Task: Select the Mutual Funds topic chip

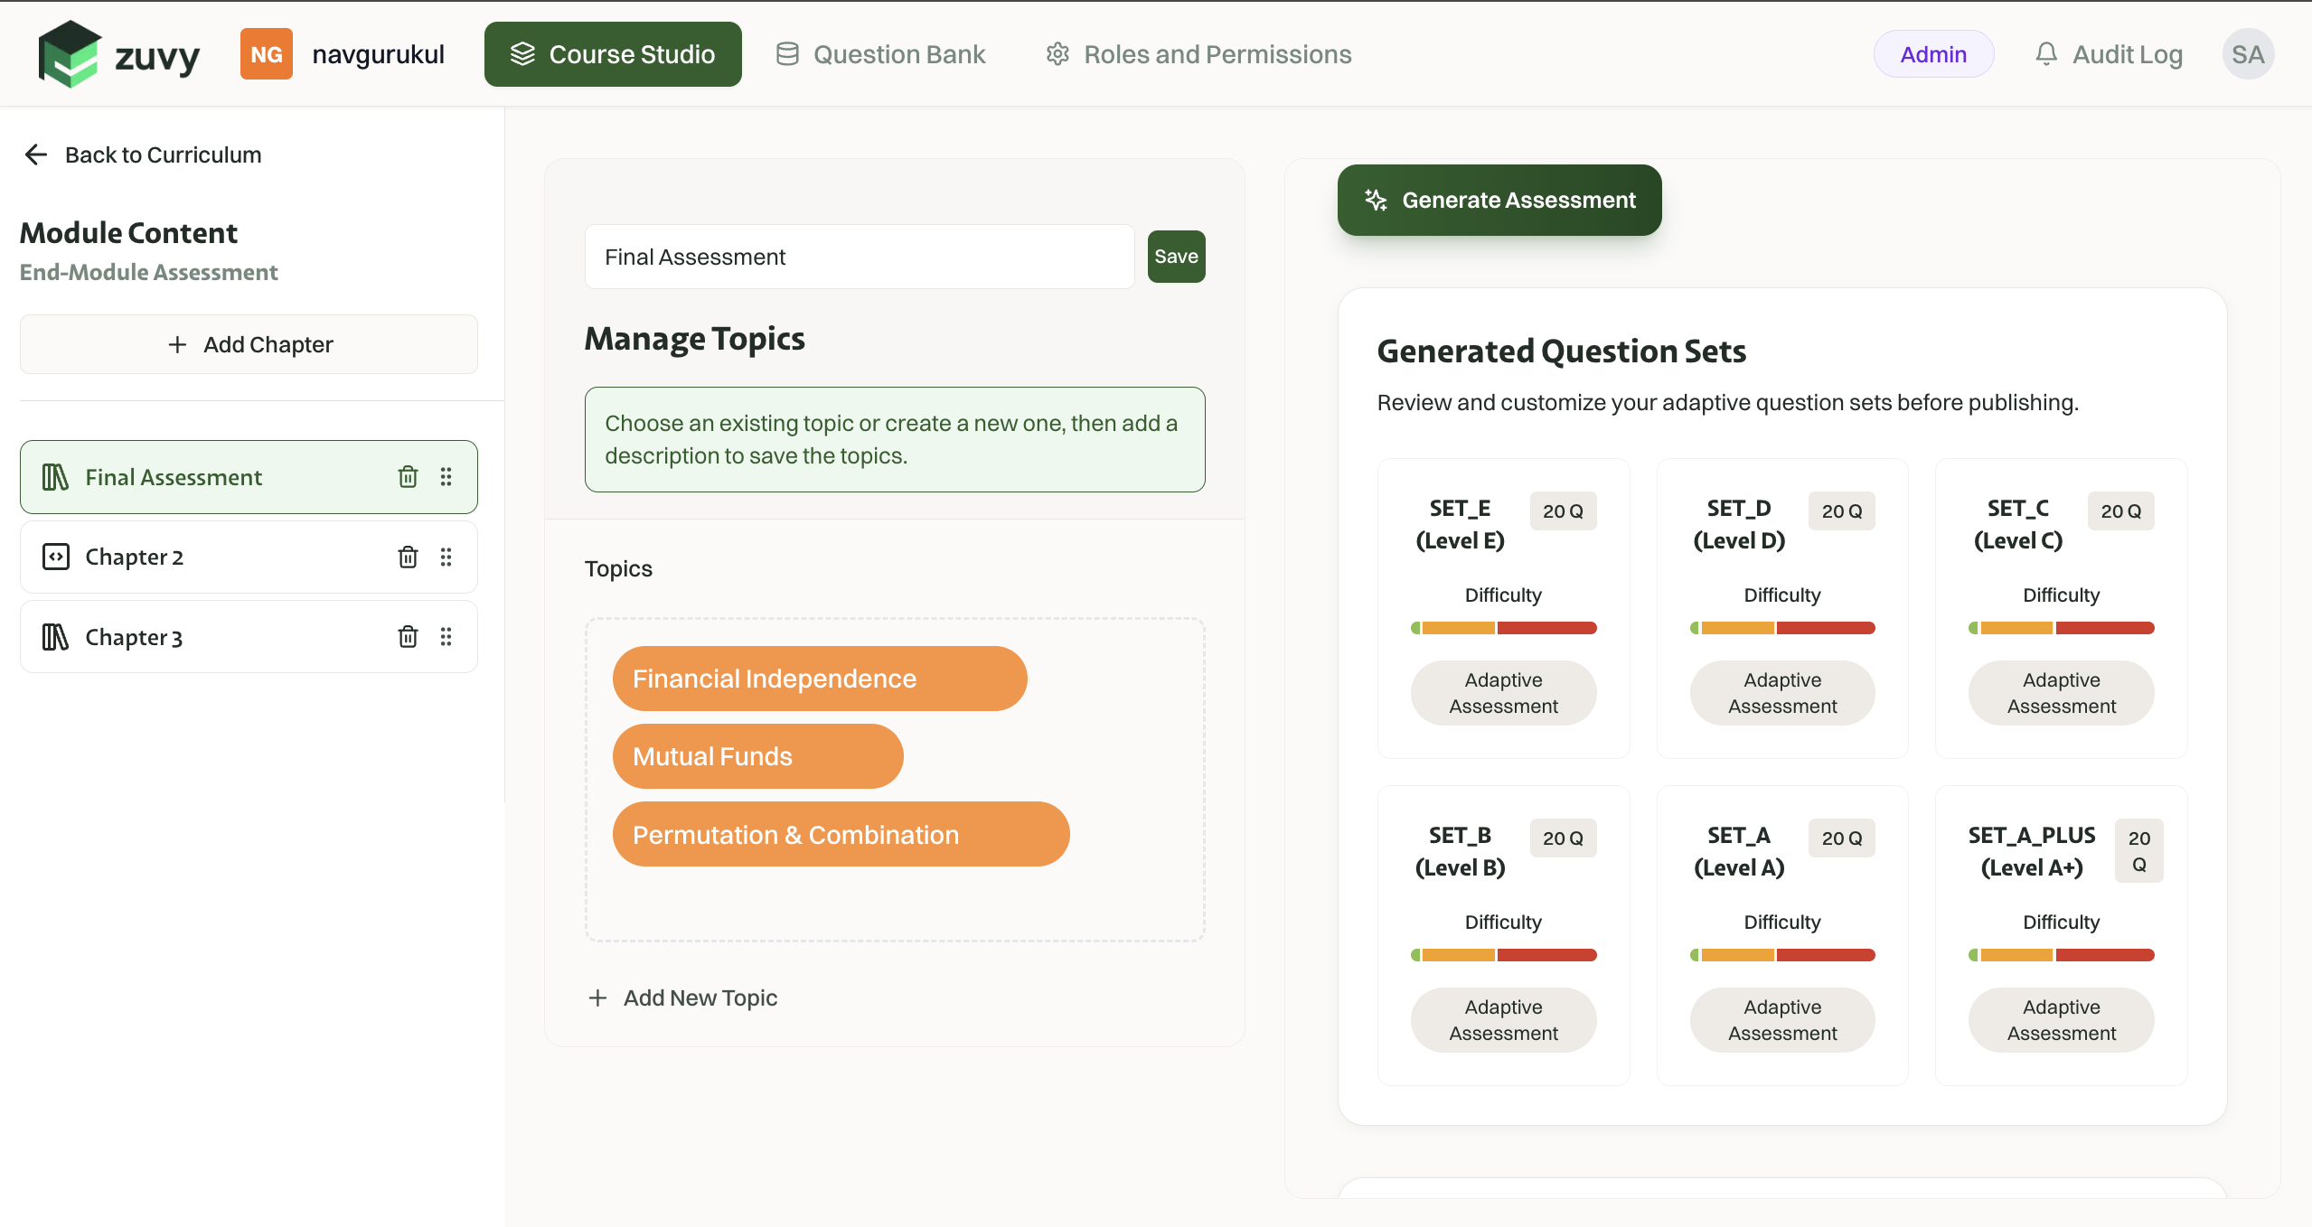Action: tap(757, 756)
